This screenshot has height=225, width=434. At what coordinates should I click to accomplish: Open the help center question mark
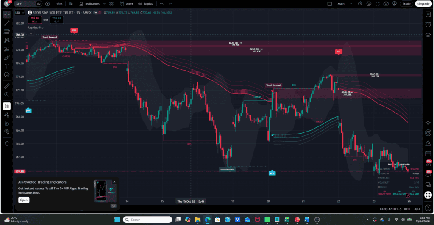[x=428, y=208]
